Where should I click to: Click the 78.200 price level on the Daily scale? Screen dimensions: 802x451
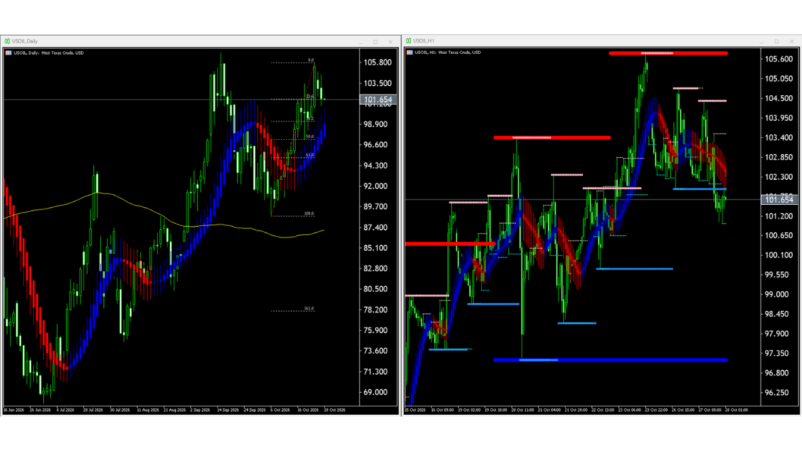[377, 310]
